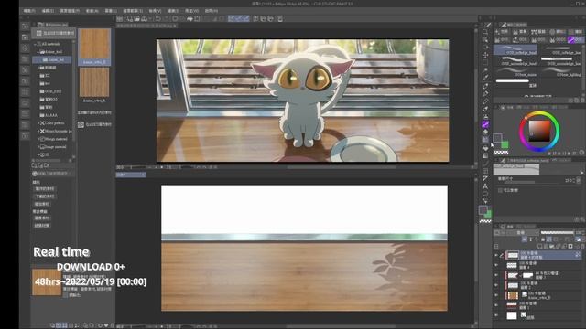Open the 視窗 (Window) menu
The image size is (586, 329).
click(x=191, y=11)
